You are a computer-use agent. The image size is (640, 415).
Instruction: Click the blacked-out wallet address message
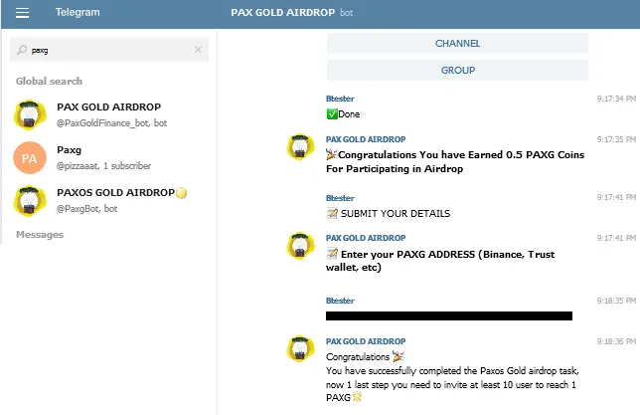[449, 315]
